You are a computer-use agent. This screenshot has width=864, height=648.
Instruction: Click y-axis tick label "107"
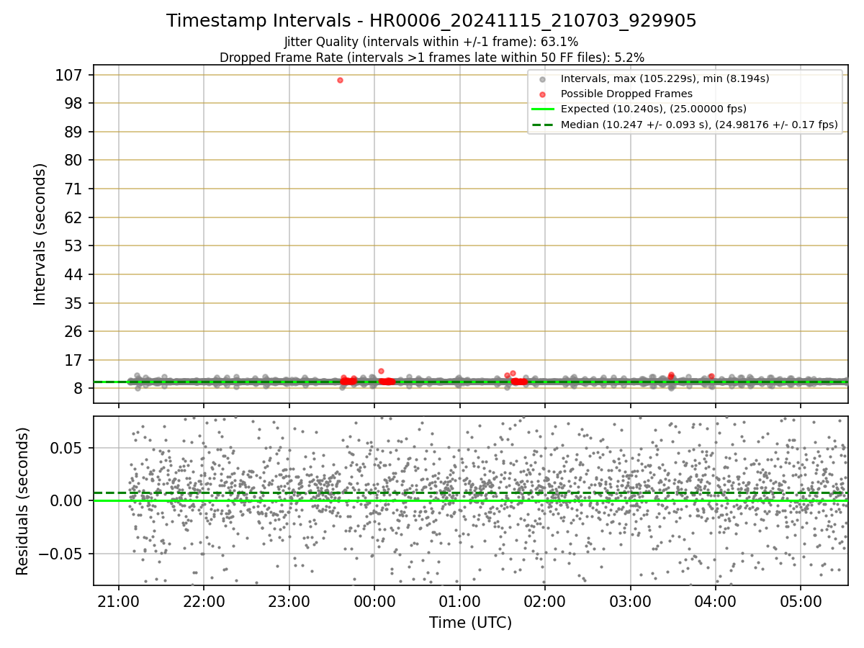[69, 75]
